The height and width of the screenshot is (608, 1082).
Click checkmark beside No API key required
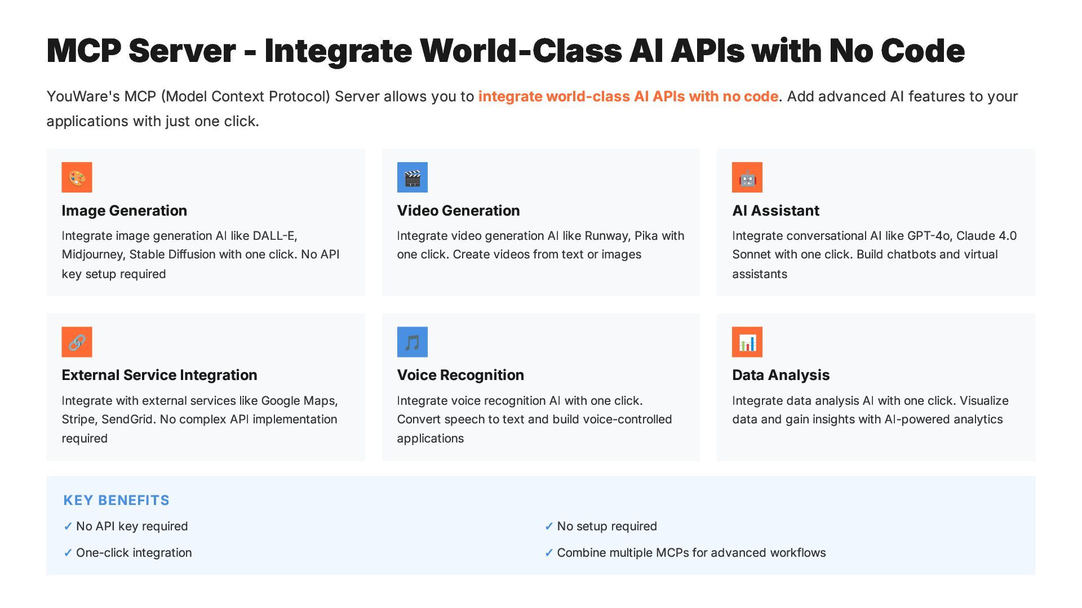coord(68,526)
